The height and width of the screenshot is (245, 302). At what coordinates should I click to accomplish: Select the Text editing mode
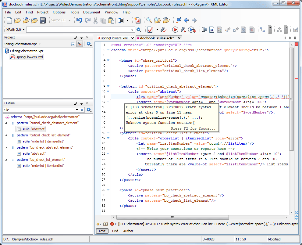tap(102, 231)
